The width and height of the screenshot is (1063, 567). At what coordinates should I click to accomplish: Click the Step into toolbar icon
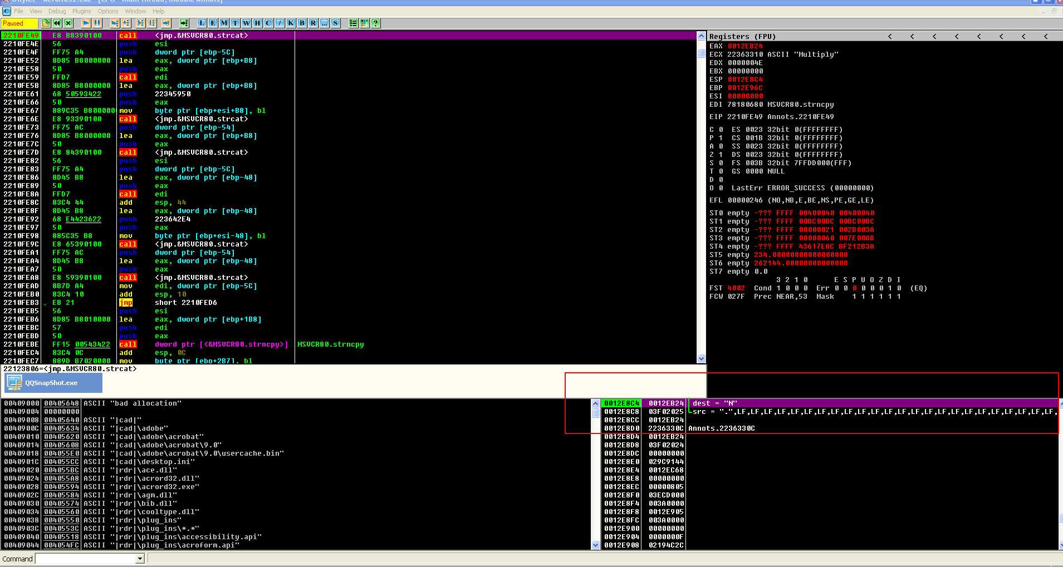tap(115, 23)
